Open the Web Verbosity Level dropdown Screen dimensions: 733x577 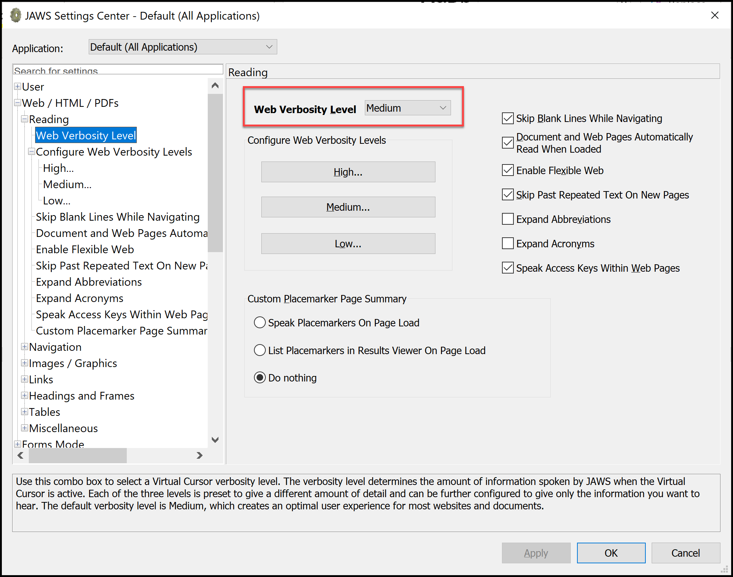tap(408, 108)
